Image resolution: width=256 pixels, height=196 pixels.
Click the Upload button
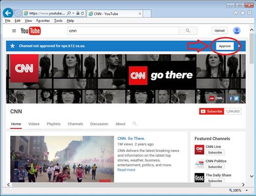[220, 31]
